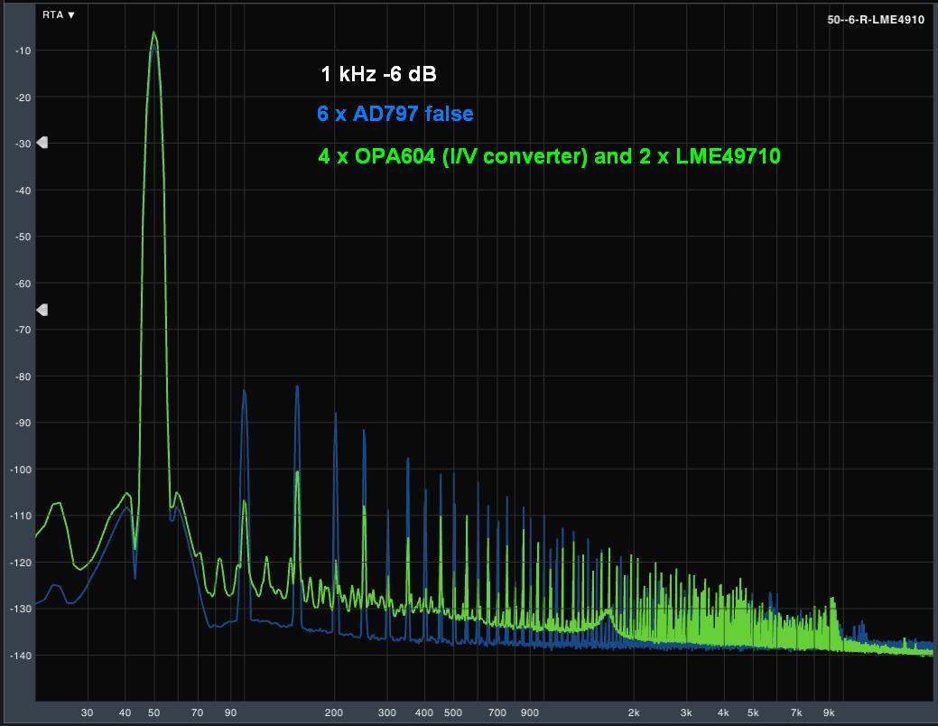Screen dimensions: 938x726
Task: Click the -80 dB axis label
Action: coord(23,377)
